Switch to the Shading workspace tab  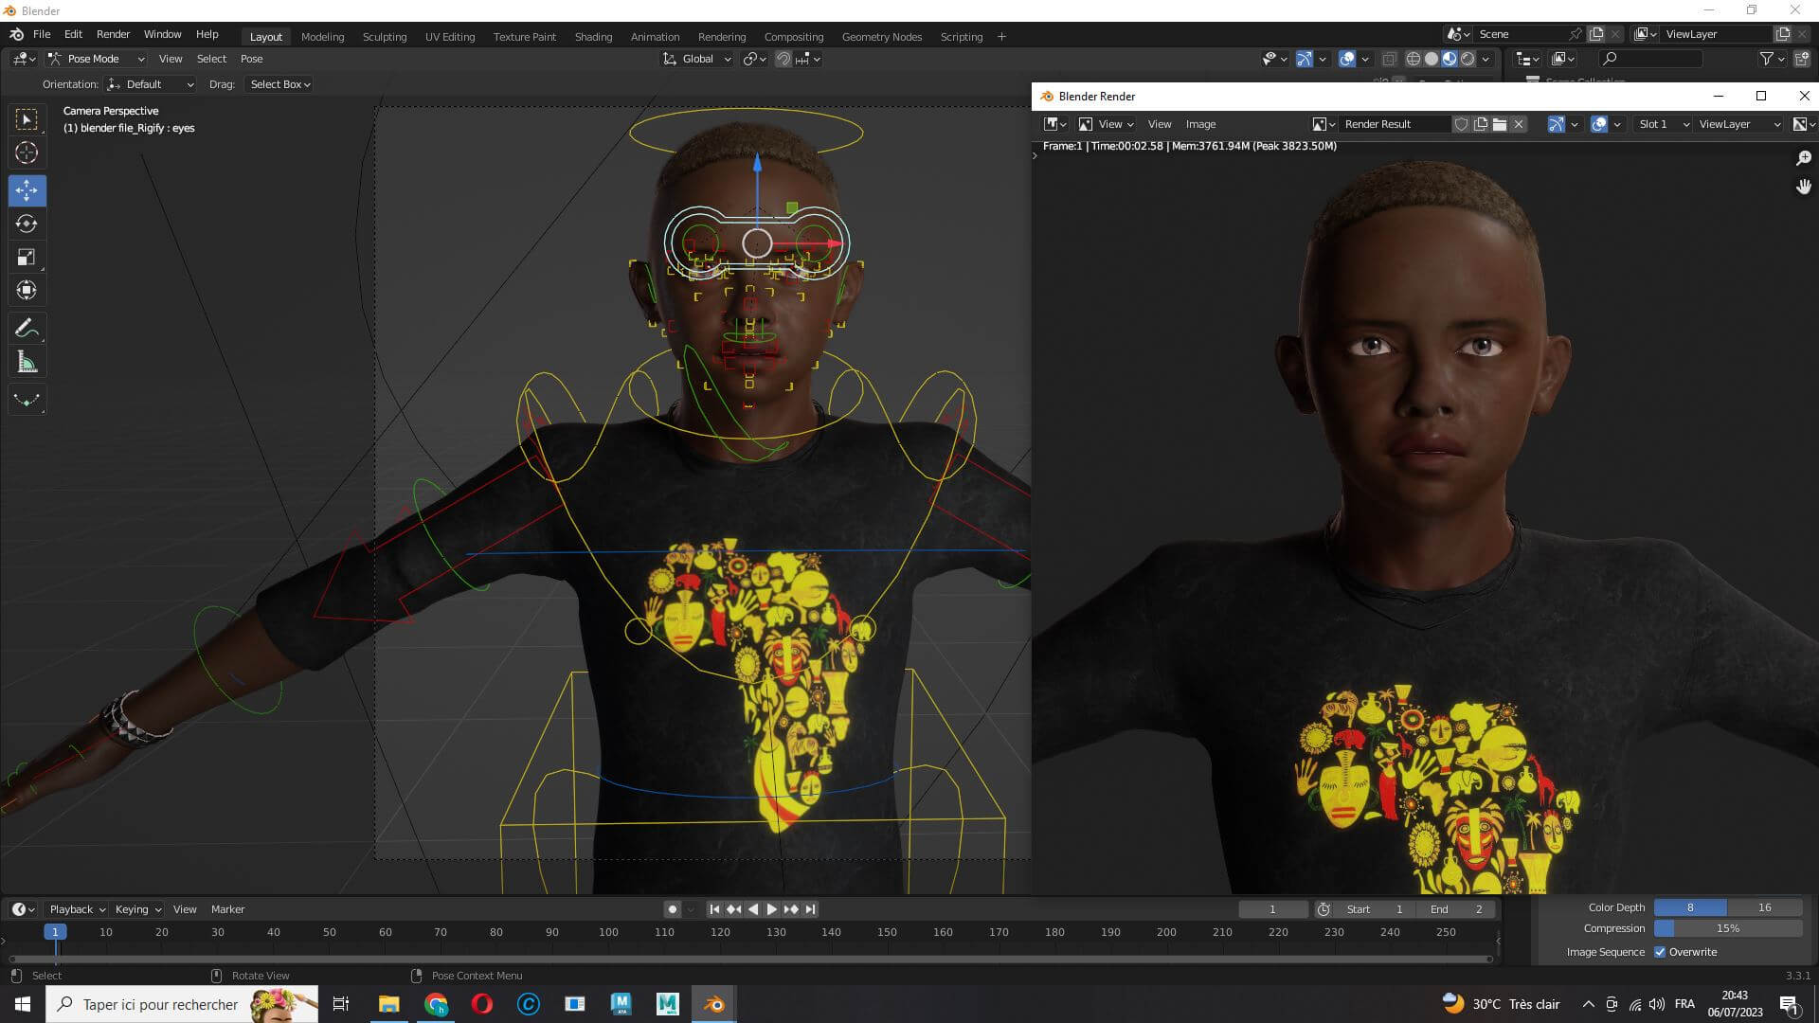point(593,37)
